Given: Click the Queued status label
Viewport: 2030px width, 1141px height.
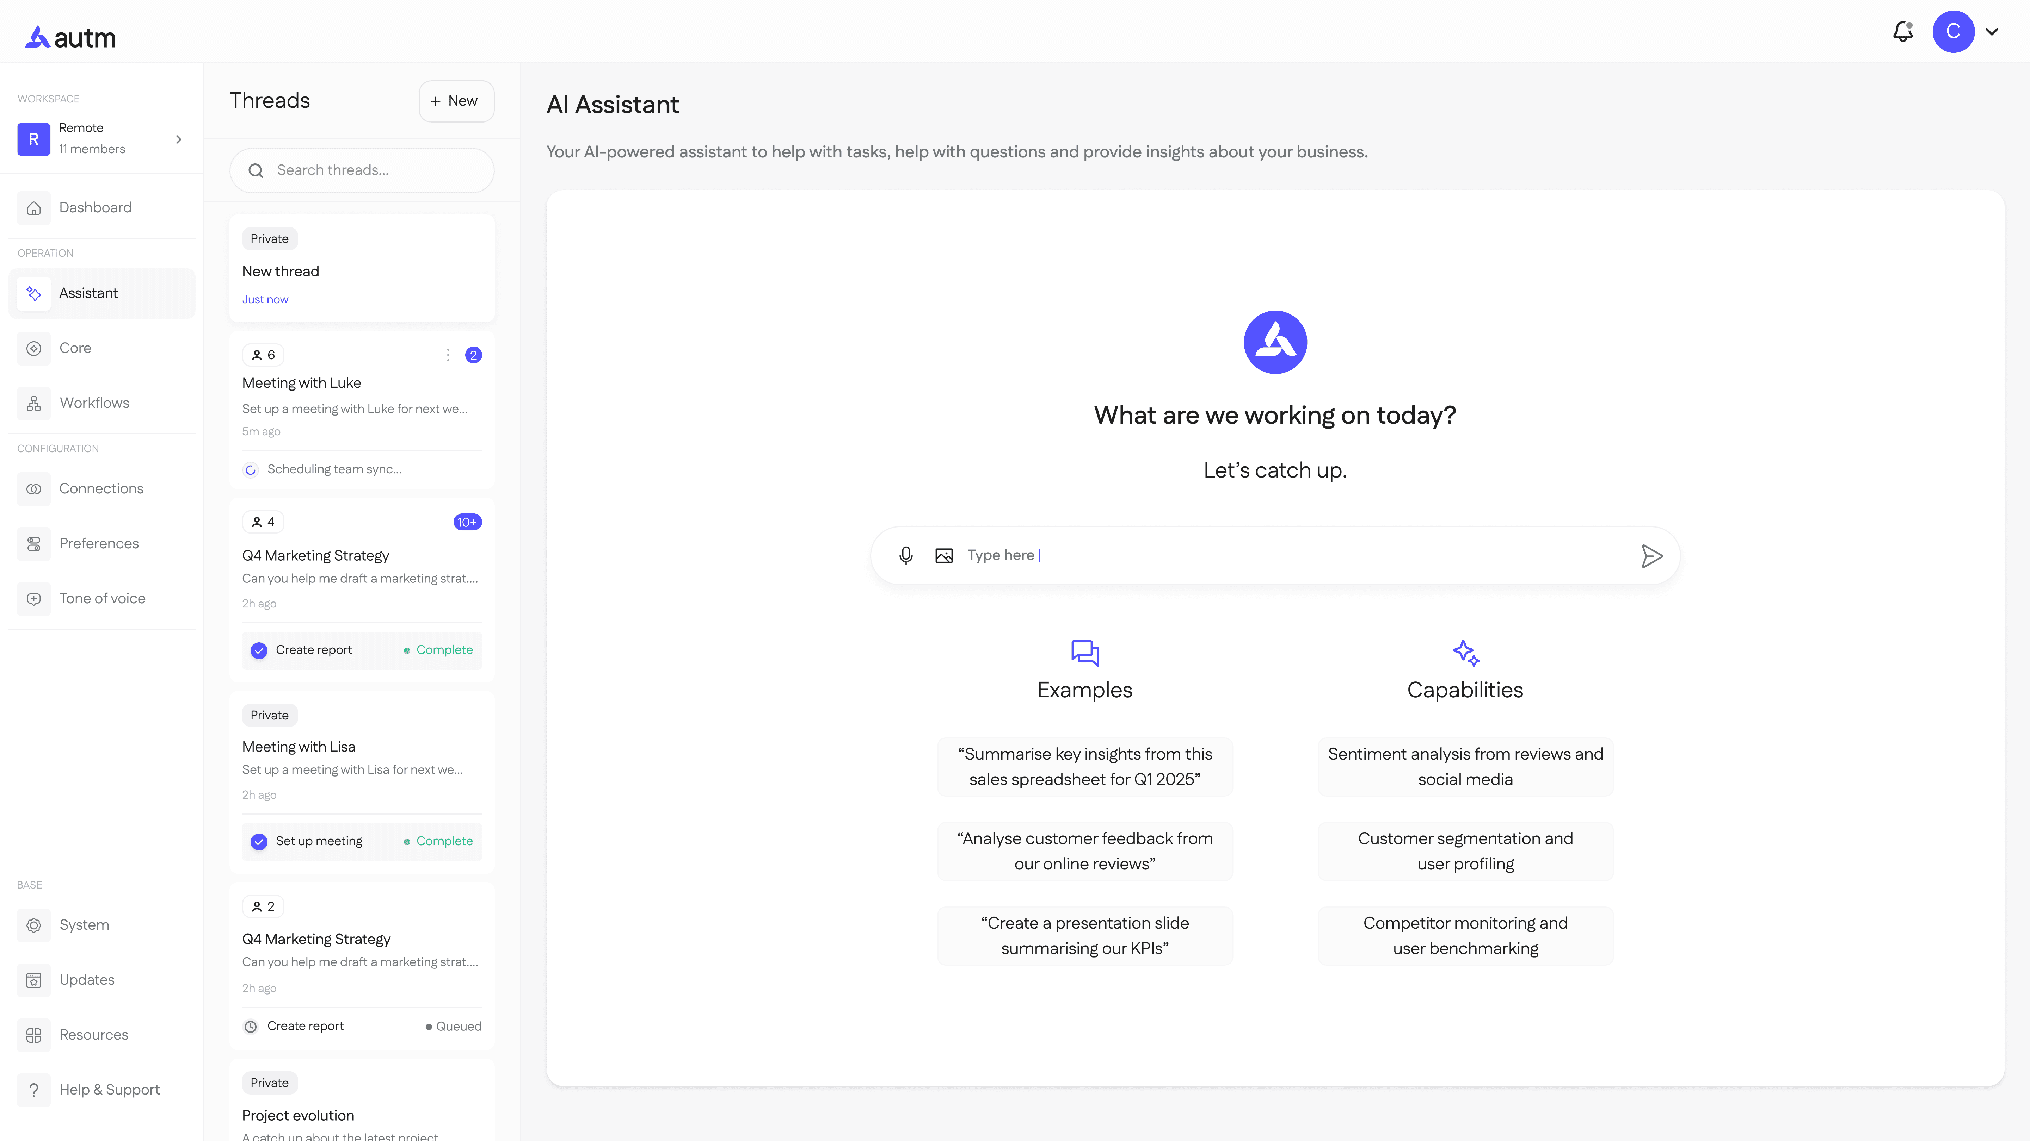Looking at the screenshot, I should click(x=454, y=1027).
